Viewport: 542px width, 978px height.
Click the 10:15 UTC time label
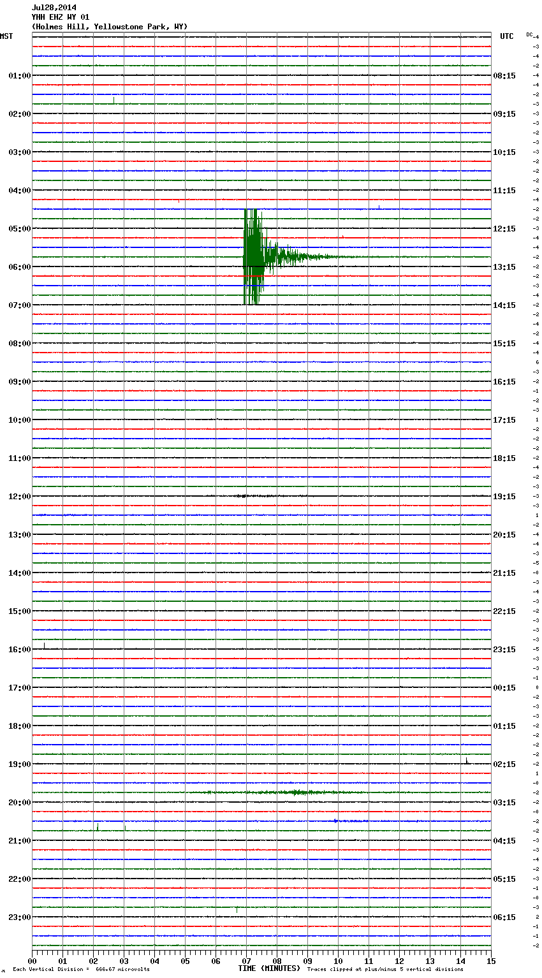point(504,152)
